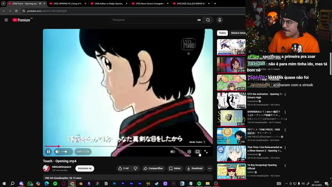Image resolution: width=332 pixels, height=187 pixels.
Task: Open Steam from the taskbar
Action: (157, 184)
